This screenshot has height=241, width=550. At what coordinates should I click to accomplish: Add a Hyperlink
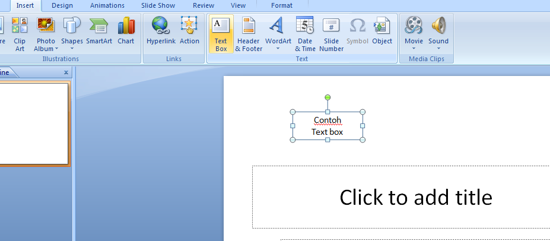[161, 31]
